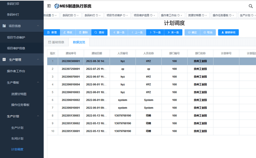Close the 项目维护信息 tab

click(x=154, y=15)
